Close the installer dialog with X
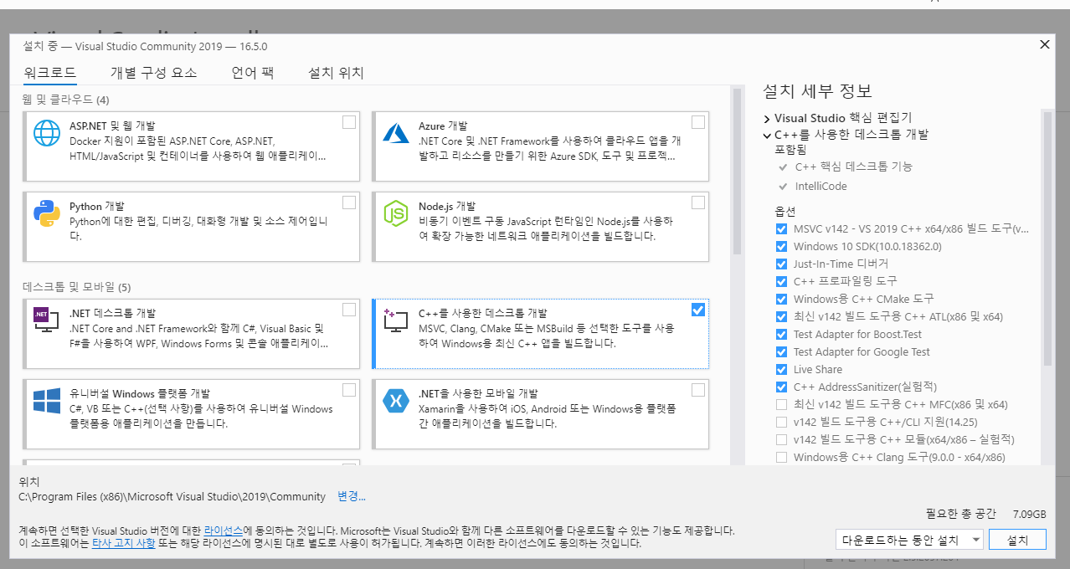Viewport: 1070px width, 569px height. tap(1043, 44)
